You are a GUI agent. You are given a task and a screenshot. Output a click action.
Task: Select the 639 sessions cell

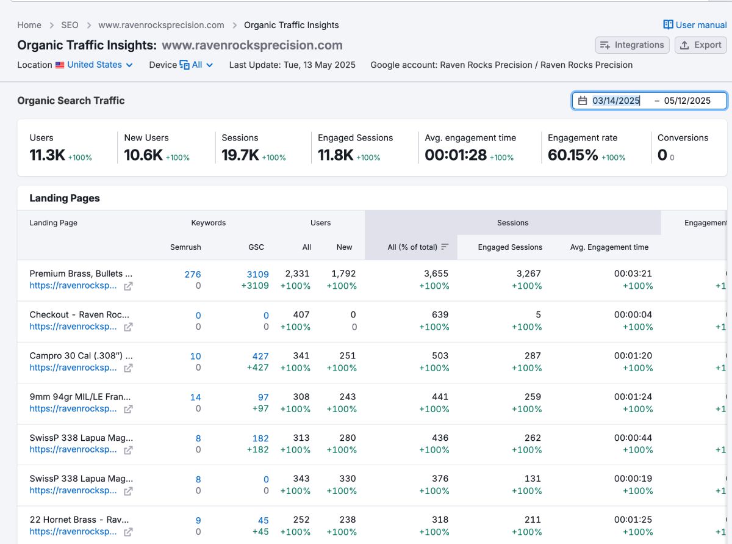click(440, 315)
